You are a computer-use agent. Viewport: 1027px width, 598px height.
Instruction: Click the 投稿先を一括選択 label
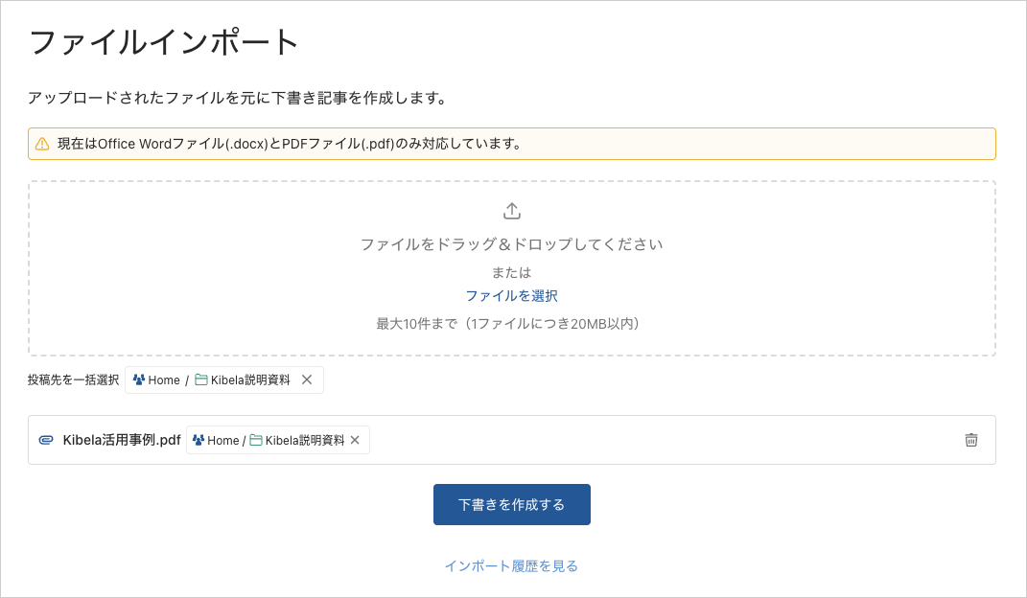[73, 379]
